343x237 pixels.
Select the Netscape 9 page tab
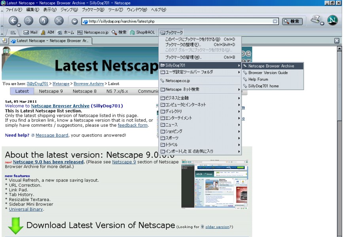(x=51, y=91)
